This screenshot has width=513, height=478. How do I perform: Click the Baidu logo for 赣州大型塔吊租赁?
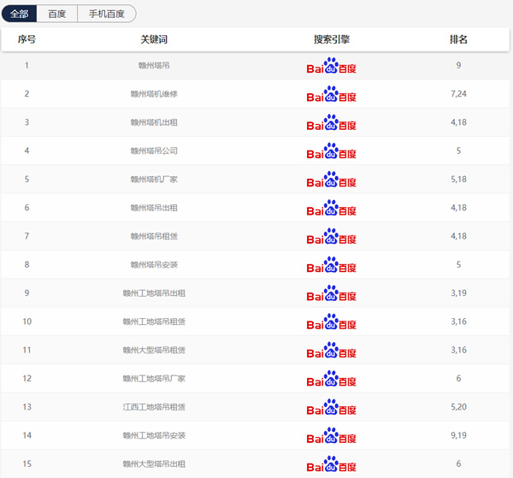(331, 350)
